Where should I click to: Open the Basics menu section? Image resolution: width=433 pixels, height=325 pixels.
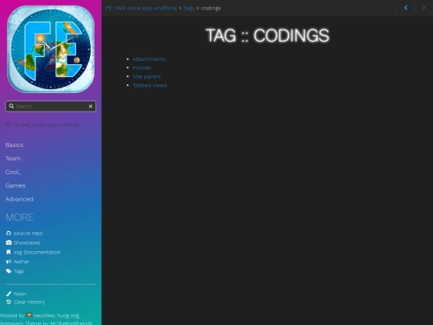point(14,144)
